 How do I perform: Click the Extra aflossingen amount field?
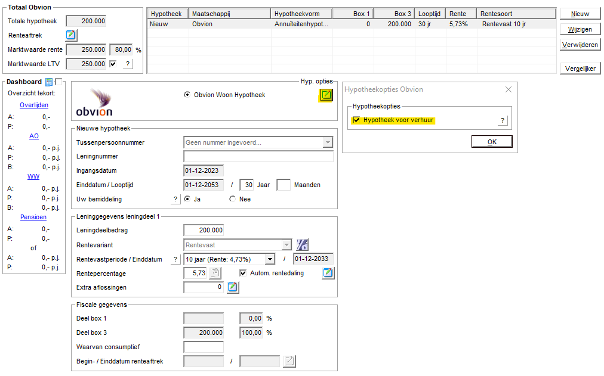pyautogui.click(x=204, y=287)
